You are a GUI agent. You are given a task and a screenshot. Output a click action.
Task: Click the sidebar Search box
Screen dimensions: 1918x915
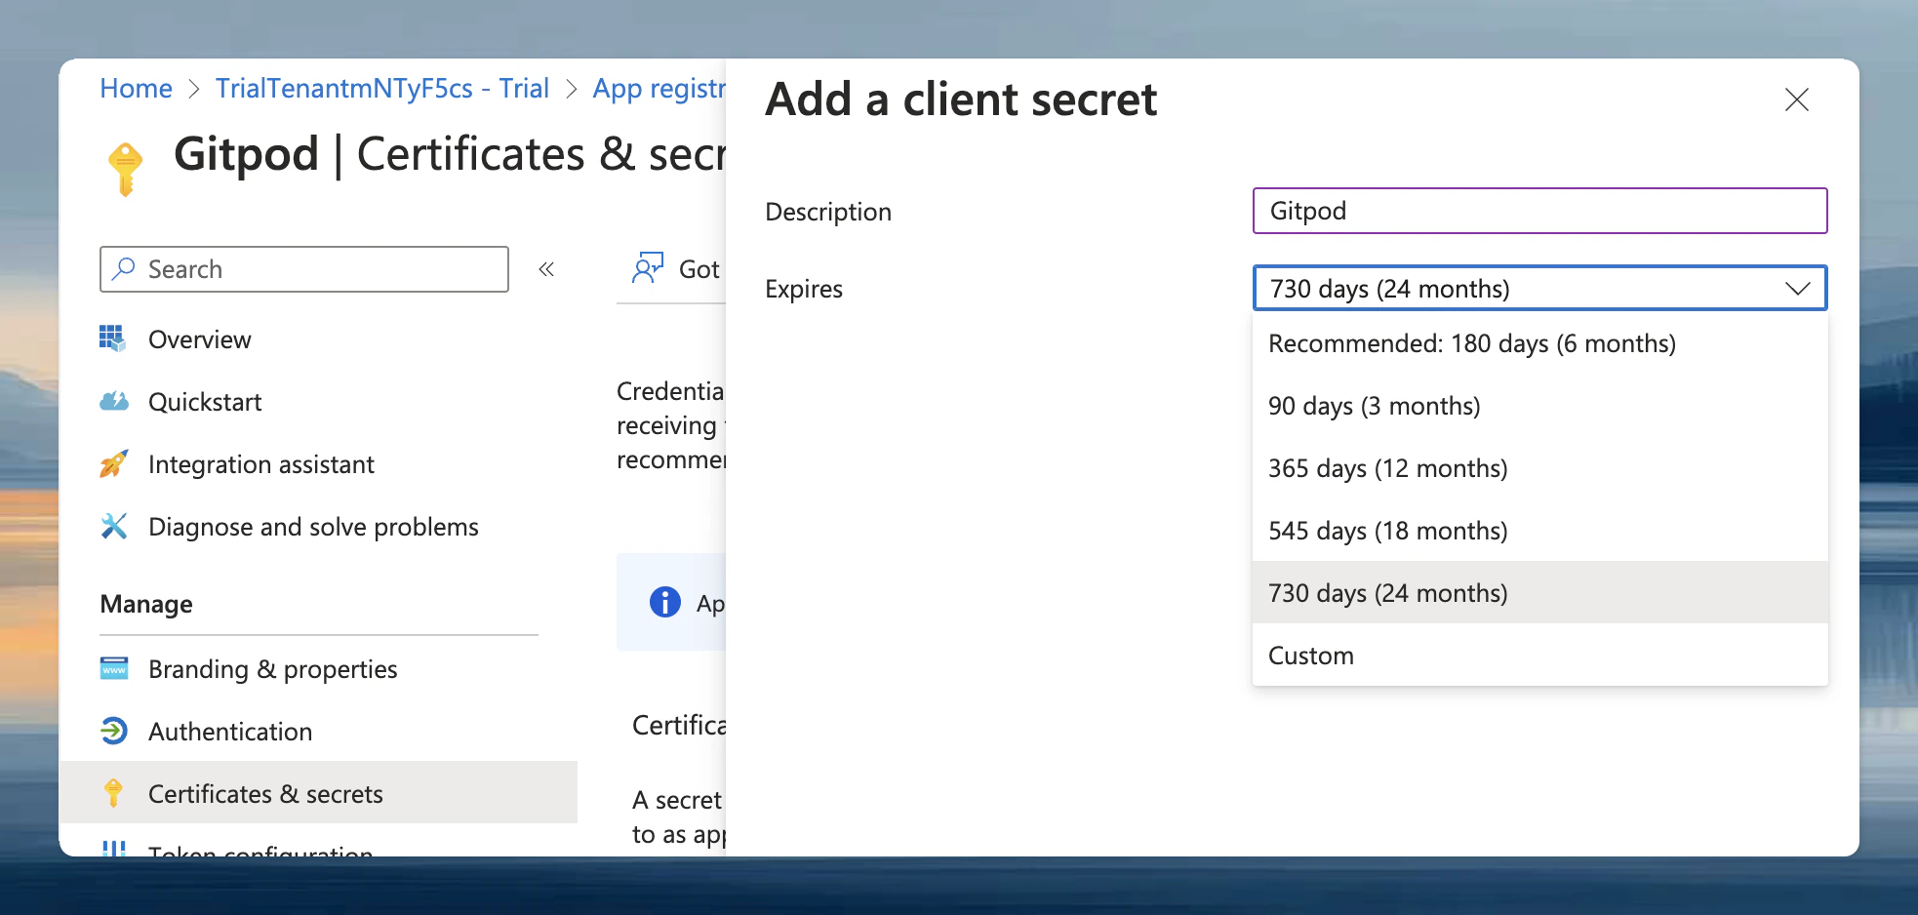[x=303, y=269]
